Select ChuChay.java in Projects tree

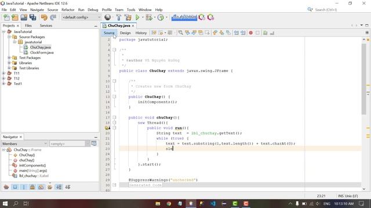point(40,47)
